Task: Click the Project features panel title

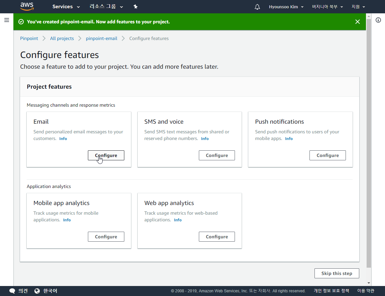Action: click(x=49, y=87)
